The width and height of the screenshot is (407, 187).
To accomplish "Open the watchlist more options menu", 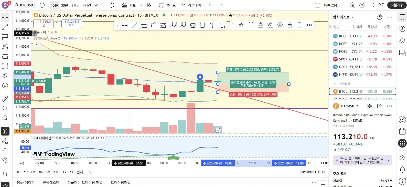I will click(x=389, y=17).
